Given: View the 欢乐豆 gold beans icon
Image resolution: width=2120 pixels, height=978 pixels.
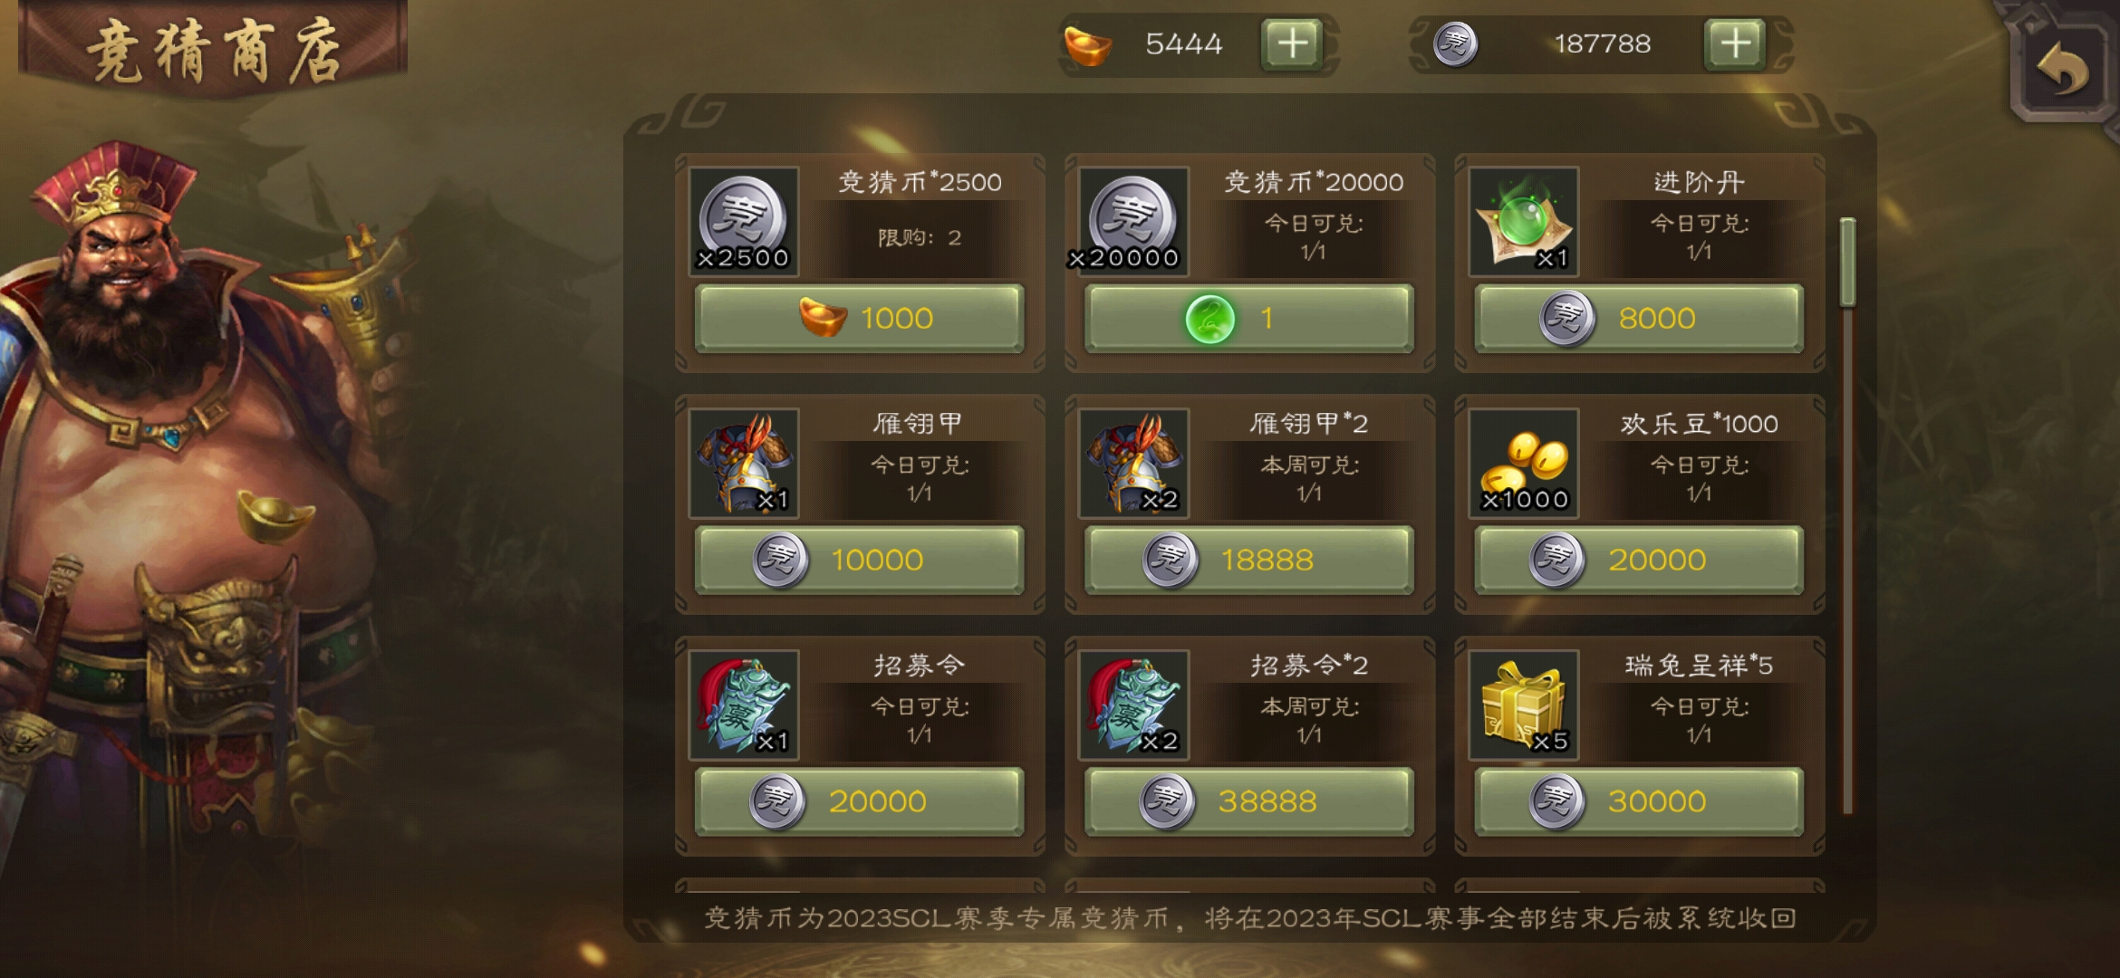Looking at the screenshot, I should 1523,463.
